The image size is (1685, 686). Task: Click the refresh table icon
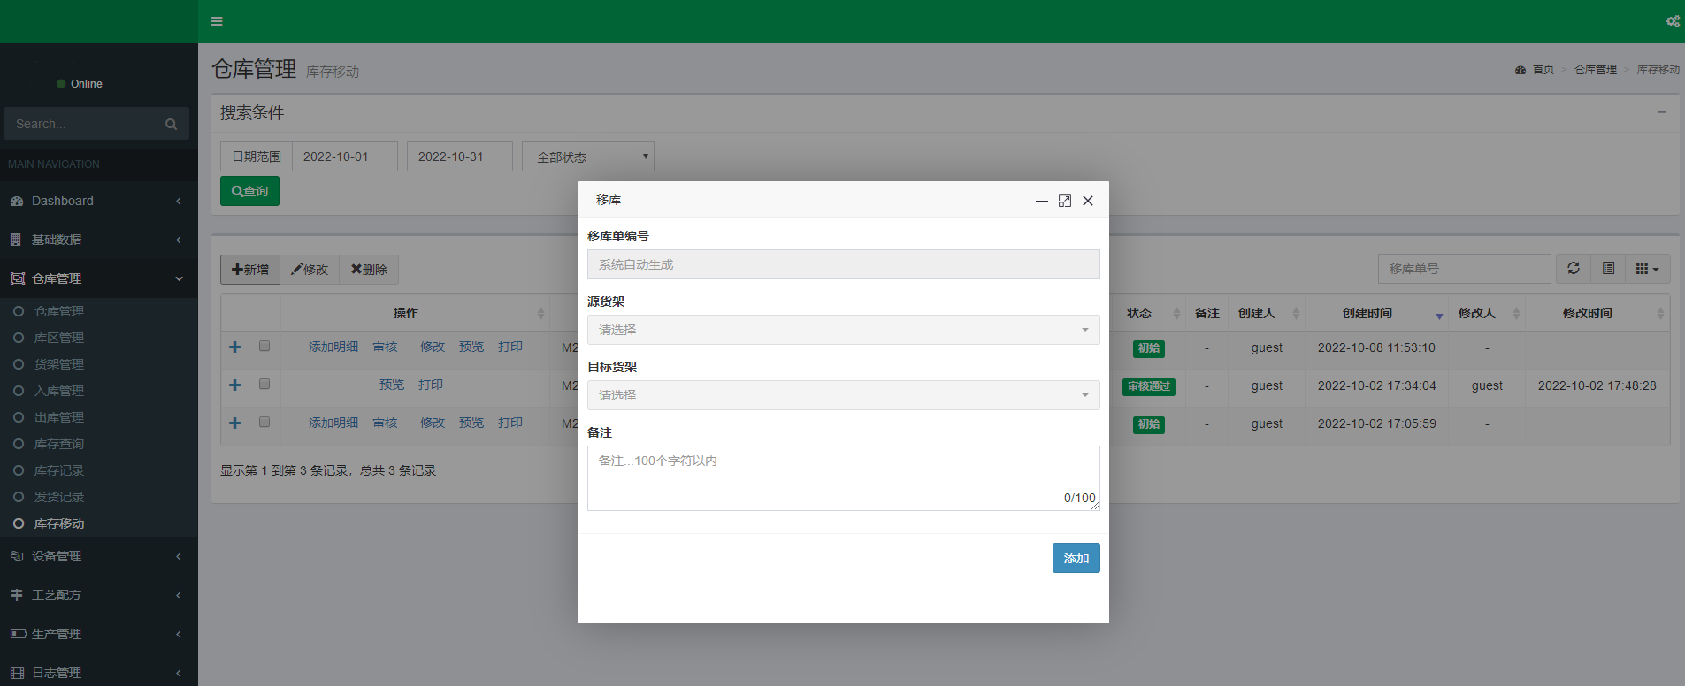[1573, 269]
